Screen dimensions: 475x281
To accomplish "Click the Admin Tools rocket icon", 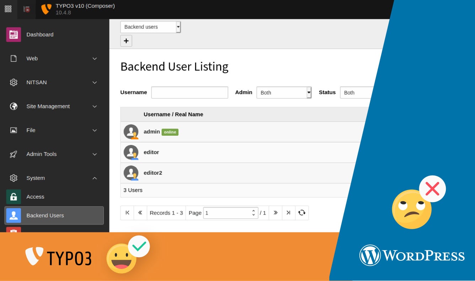I will click(13, 154).
